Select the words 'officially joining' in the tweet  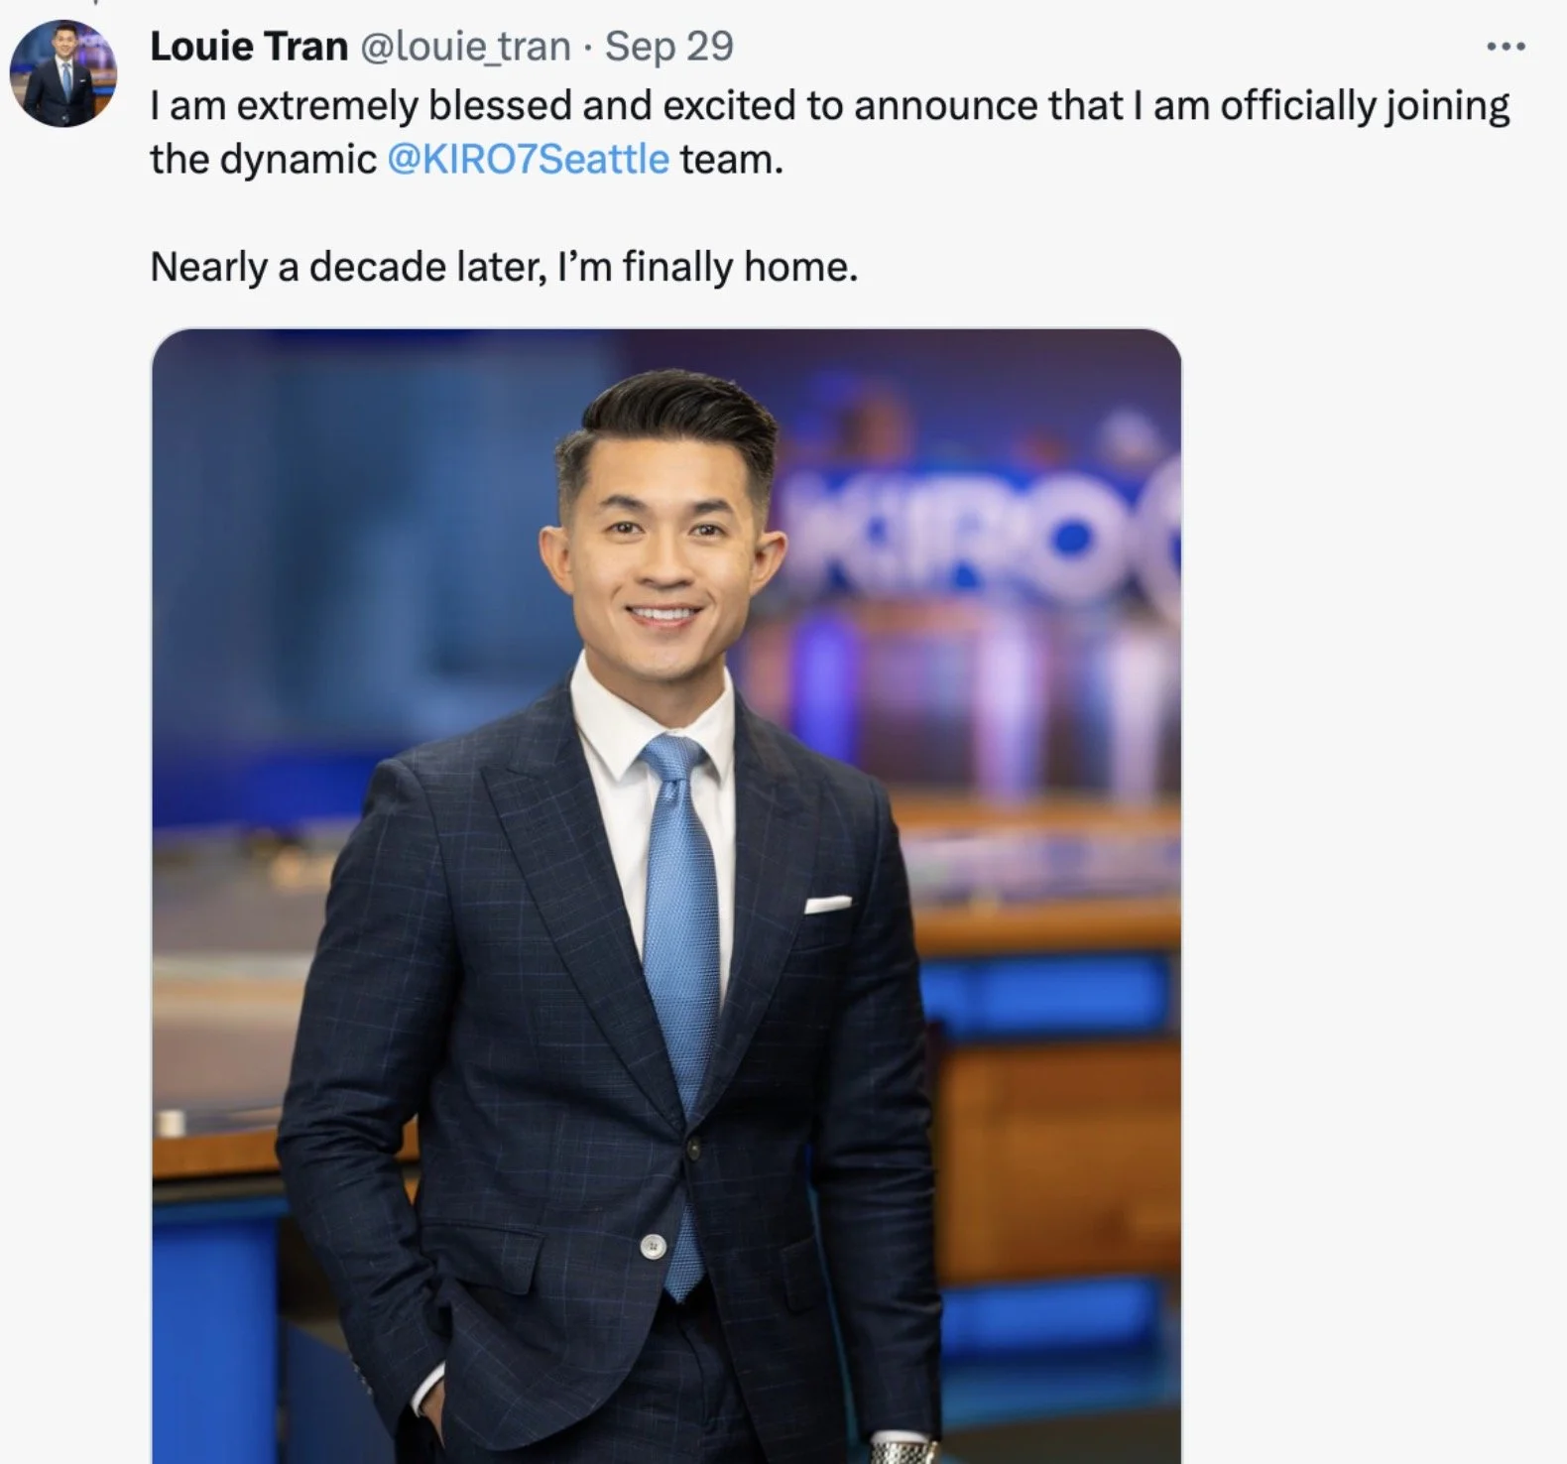(1363, 106)
